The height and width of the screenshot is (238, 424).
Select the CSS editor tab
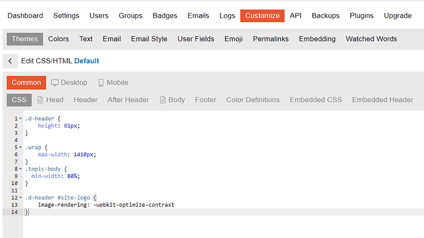point(19,100)
